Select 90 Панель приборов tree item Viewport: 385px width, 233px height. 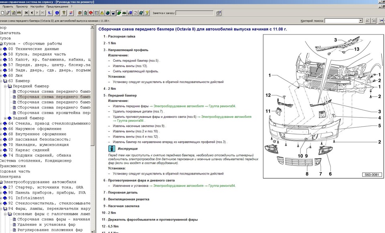click(x=47, y=193)
